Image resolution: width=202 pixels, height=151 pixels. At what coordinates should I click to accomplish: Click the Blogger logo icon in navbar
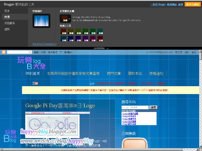(4, 52)
